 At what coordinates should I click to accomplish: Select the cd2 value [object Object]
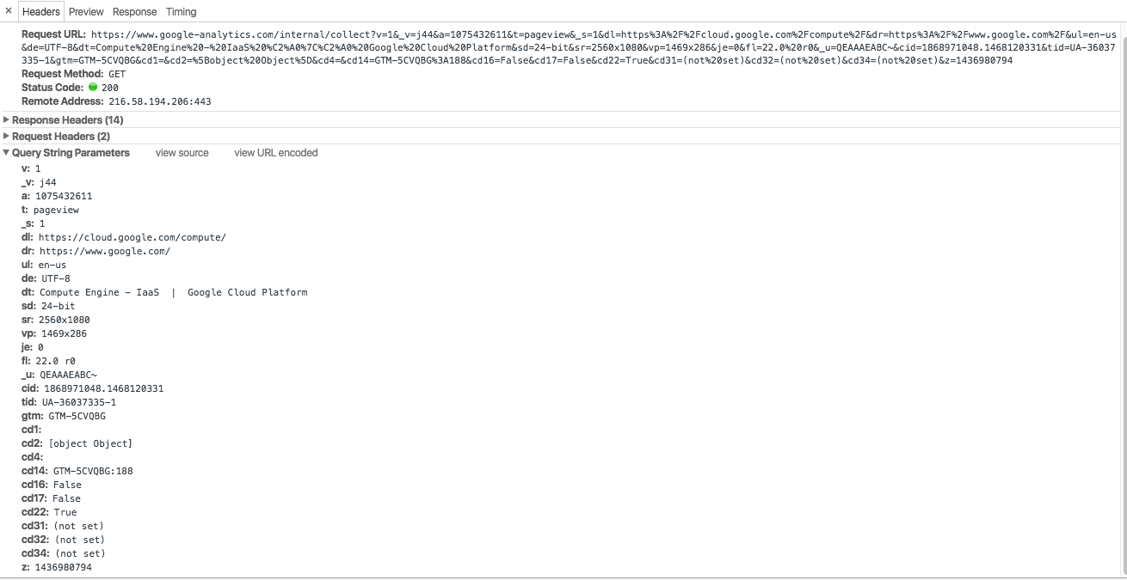90,443
